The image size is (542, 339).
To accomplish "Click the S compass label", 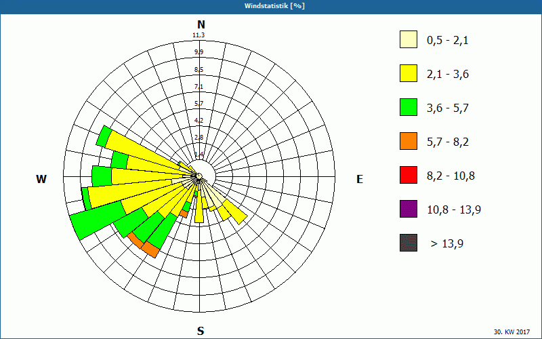I will (201, 331).
